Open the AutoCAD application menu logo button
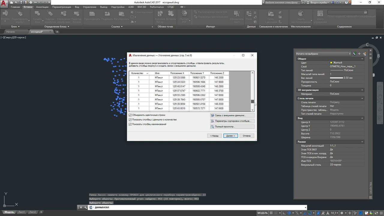Screen dimensions: 384x216 click(x=4, y=4)
